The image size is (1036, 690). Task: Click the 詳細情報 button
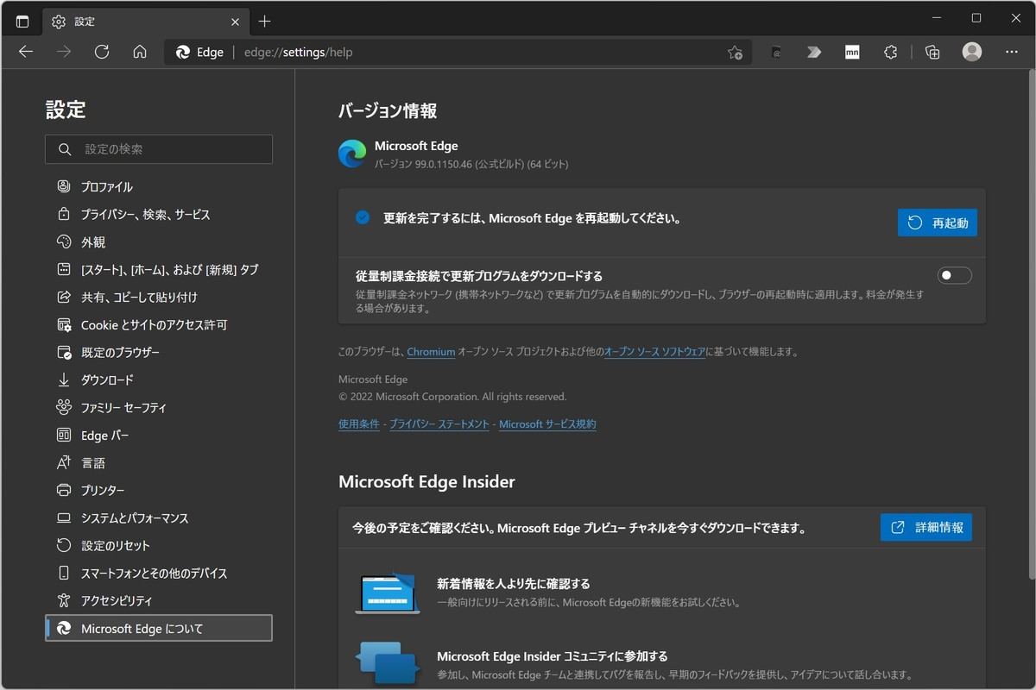pos(926,527)
